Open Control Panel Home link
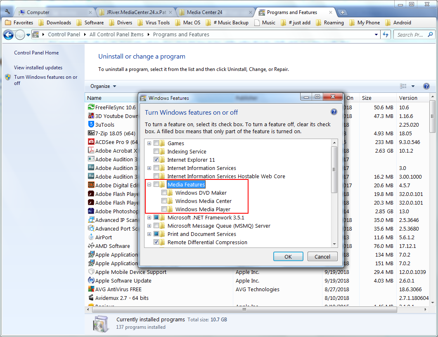Viewport: 438px width, 337px height. pyautogui.click(x=36, y=52)
